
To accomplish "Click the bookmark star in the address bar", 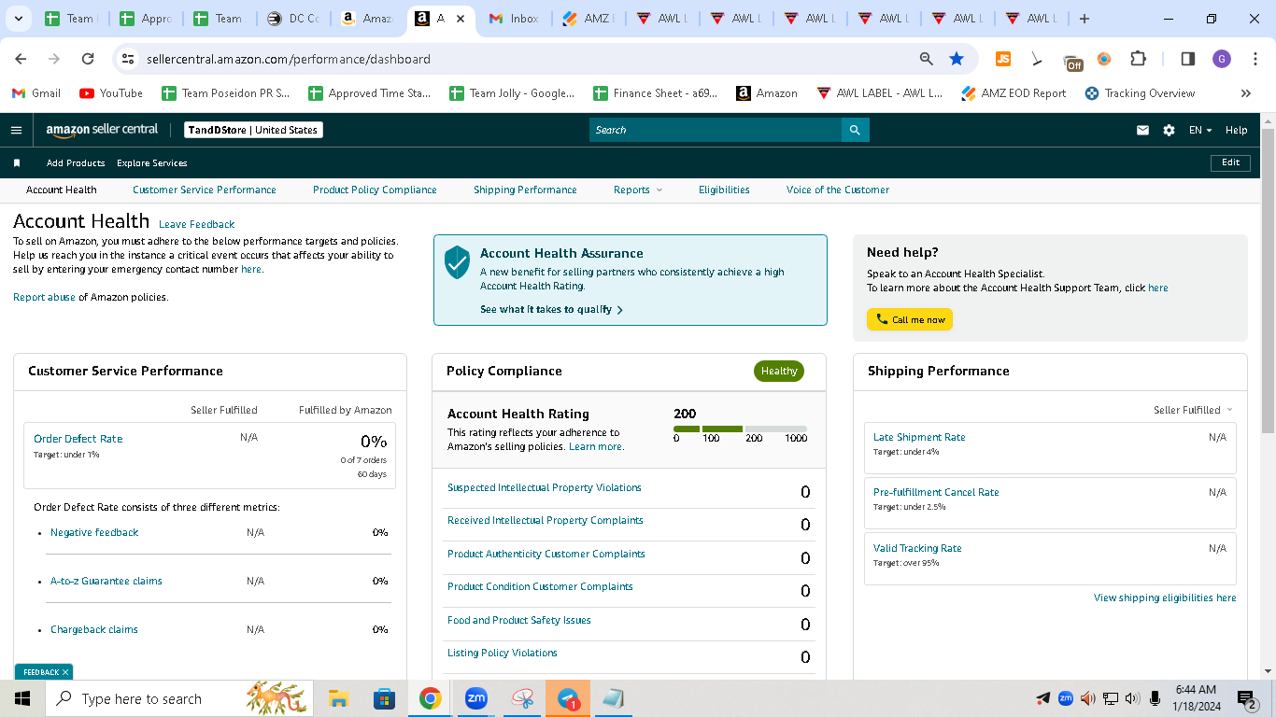I will [x=957, y=59].
